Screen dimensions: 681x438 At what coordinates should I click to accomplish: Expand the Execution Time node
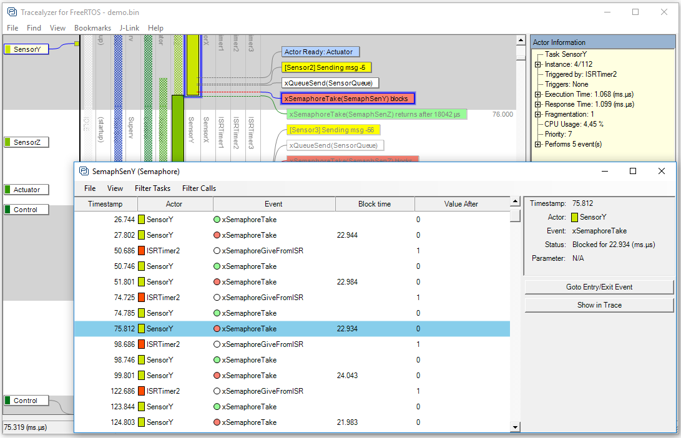537,94
